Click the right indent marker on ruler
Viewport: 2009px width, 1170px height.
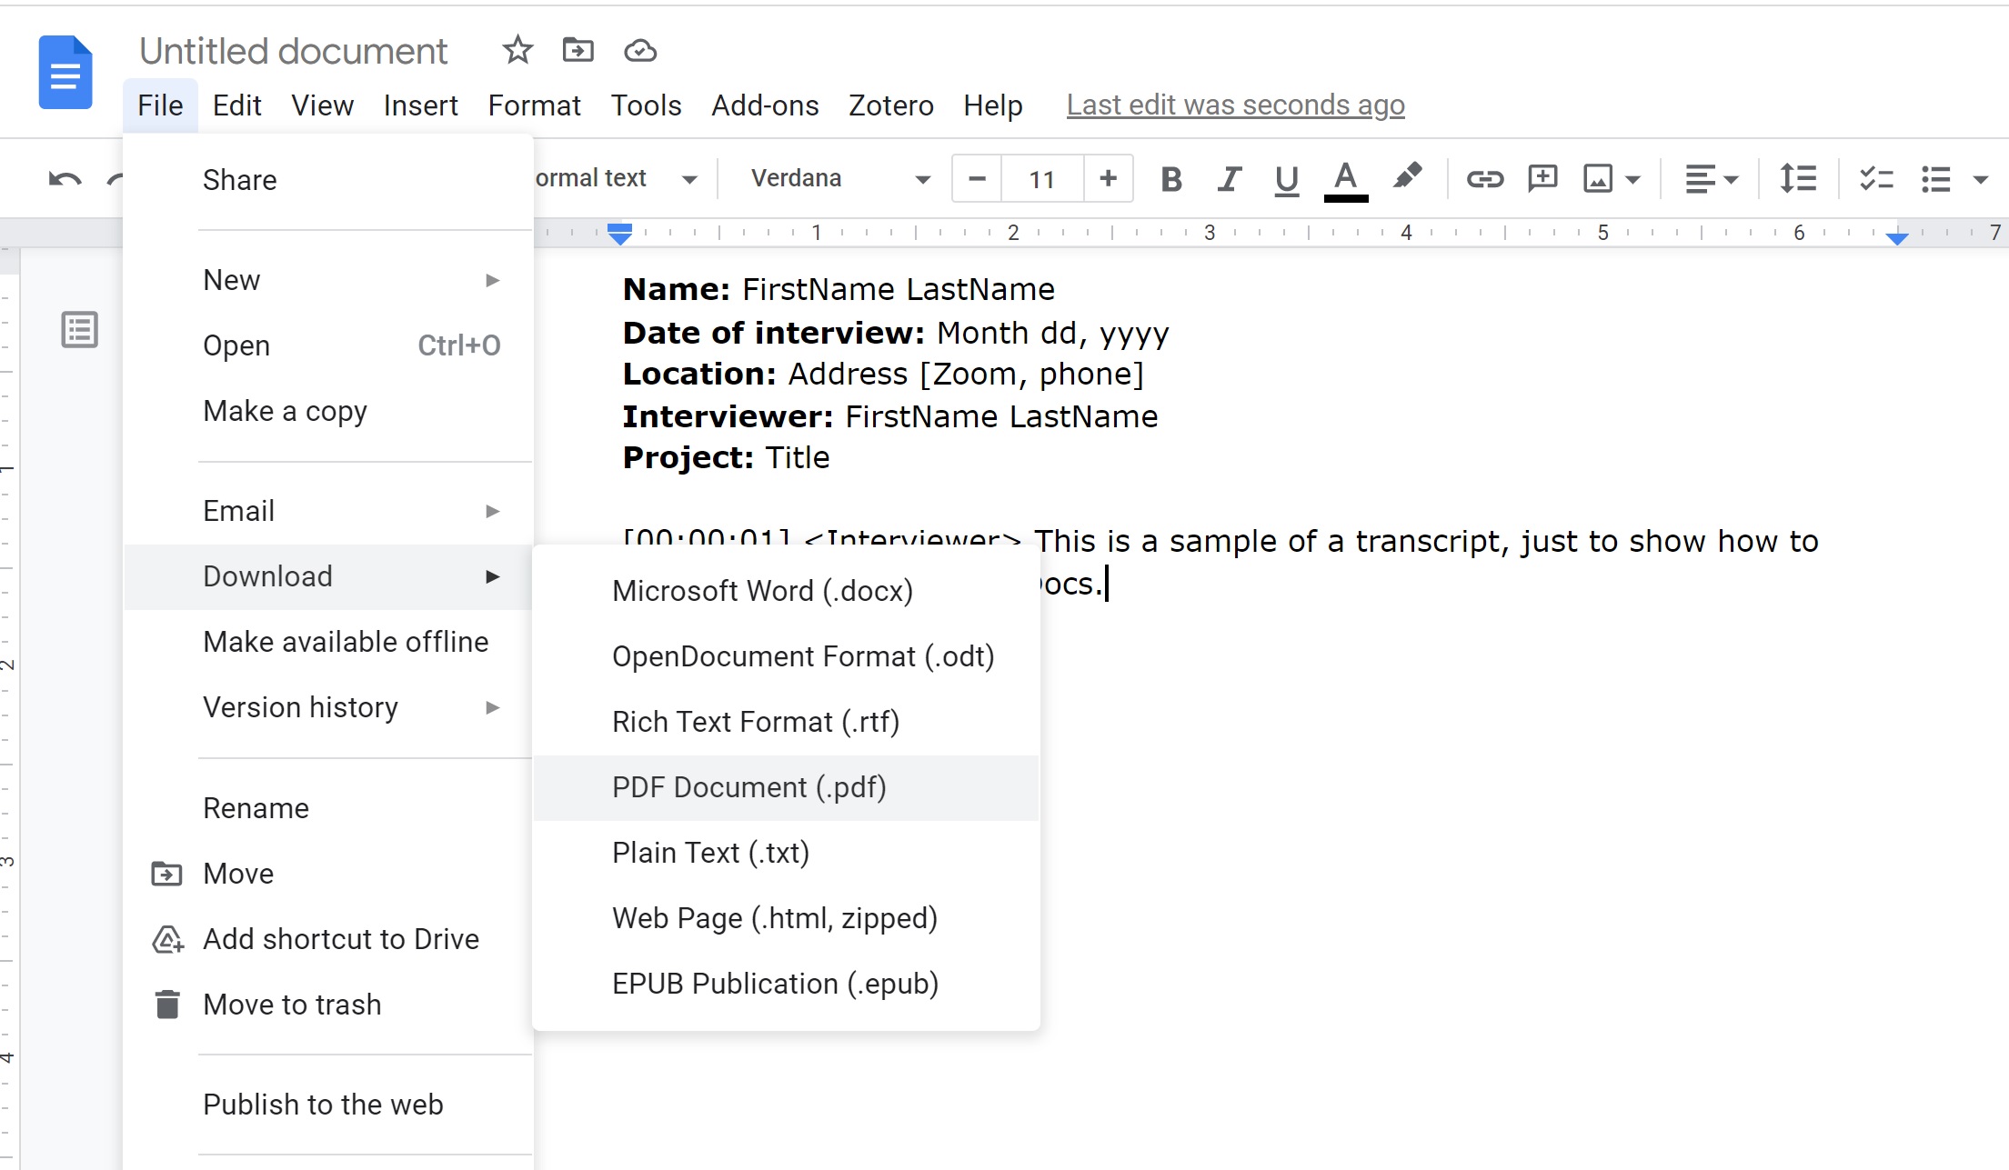1897,238
